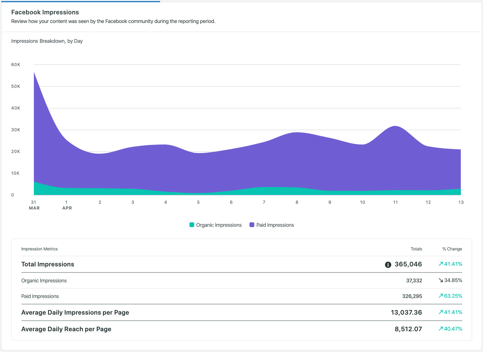Image resolution: width=483 pixels, height=352 pixels.
Task: Open the Paid Impressions metric link
Action: tap(40, 296)
